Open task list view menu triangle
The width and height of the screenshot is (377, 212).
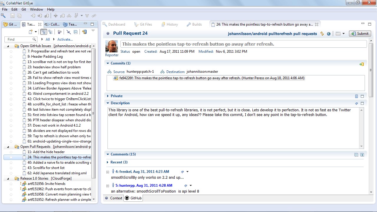coord(93,31)
